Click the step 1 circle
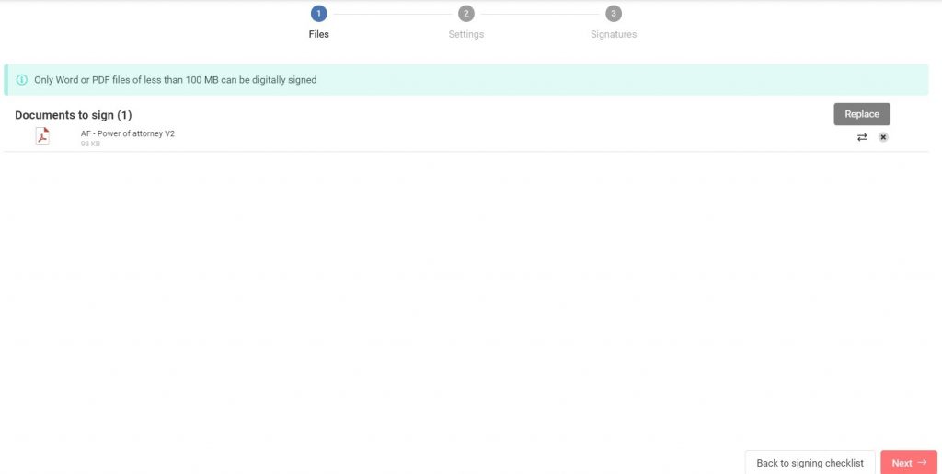The image size is (942, 474). (319, 14)
